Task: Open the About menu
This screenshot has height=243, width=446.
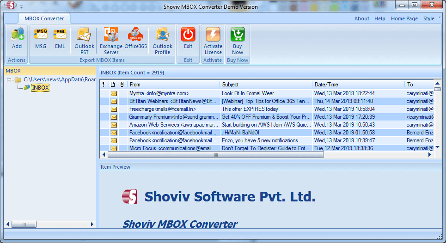Action: point(361,18)
